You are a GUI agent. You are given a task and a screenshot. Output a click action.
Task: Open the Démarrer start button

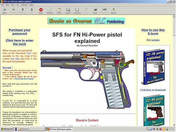(x=7, y=129)
